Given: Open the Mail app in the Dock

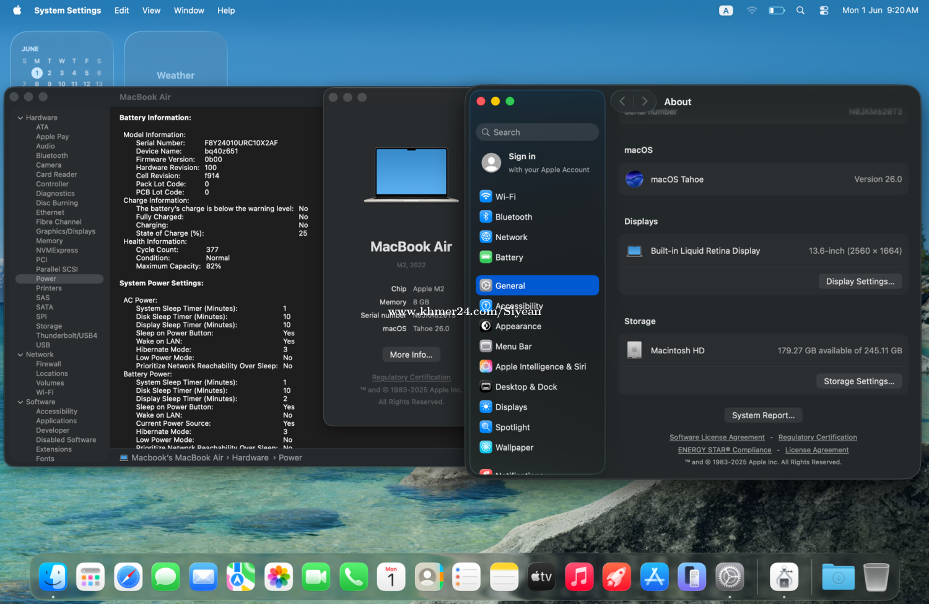Looking at the screenshot, I should pos(204,577).
